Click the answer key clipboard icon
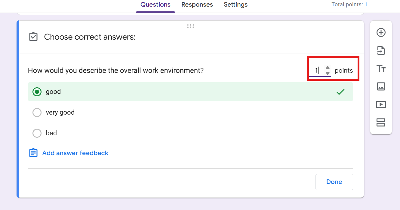The image size is (400, 210). [x=33, y=37]
